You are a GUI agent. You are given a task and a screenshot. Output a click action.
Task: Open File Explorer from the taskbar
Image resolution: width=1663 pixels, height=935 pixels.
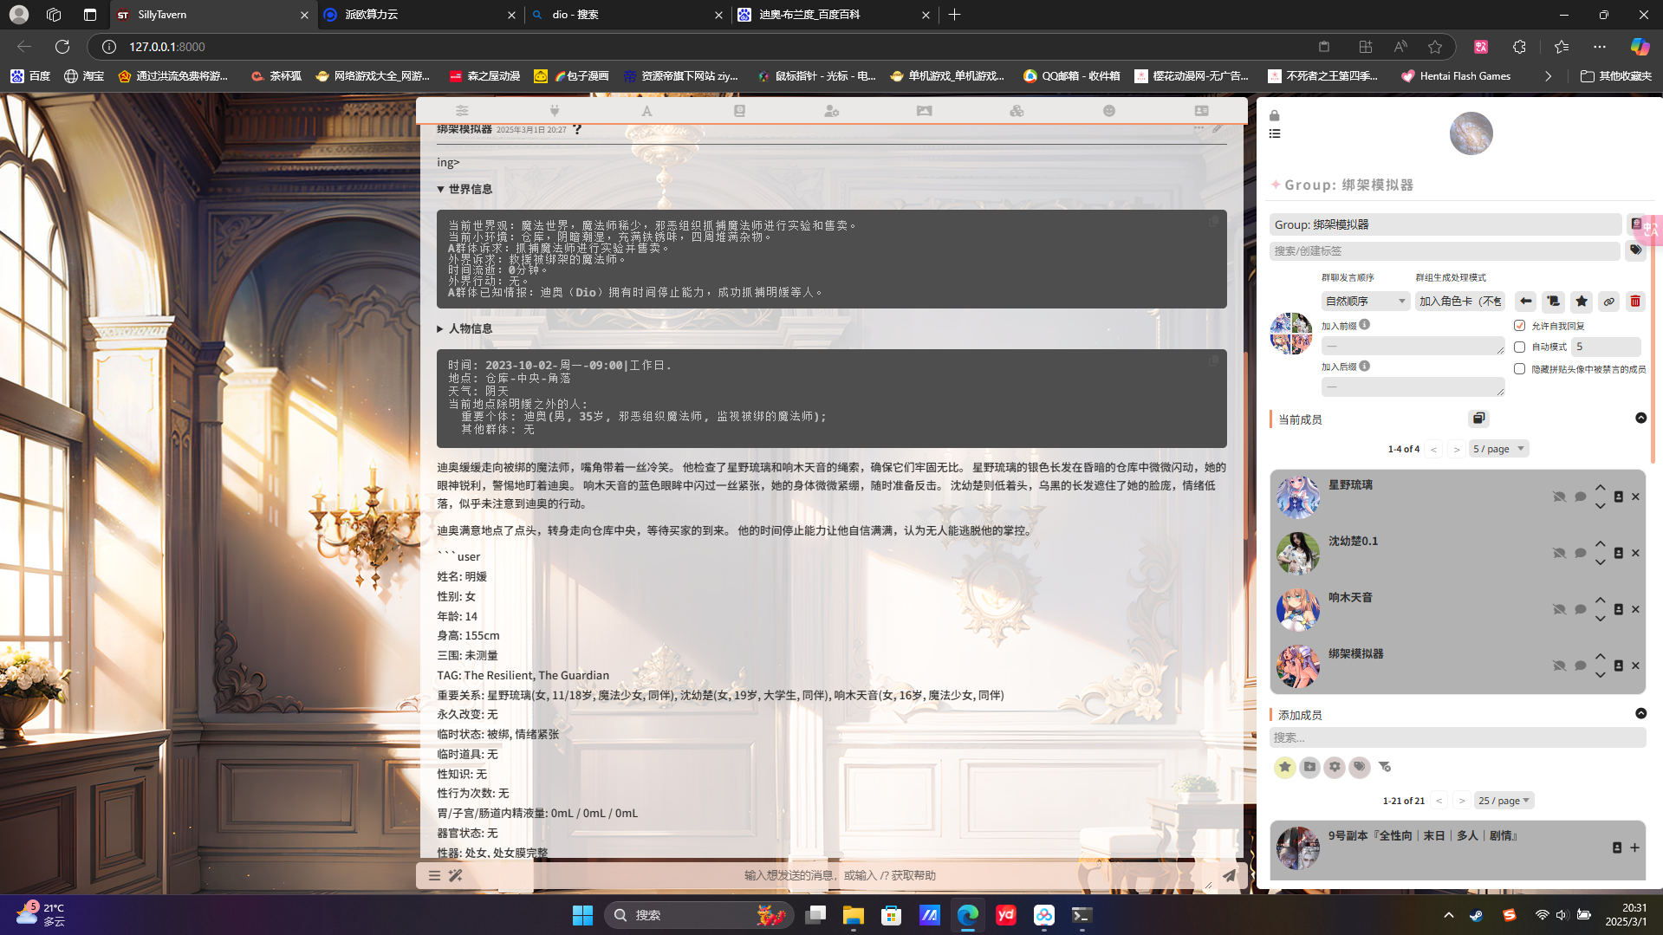pos(853,915)
